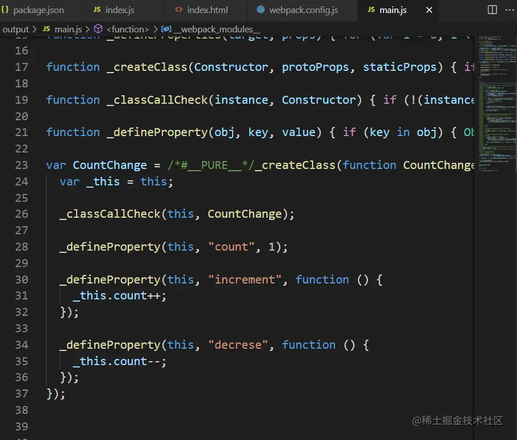517x440 pixels.
Task: Click line number 30 in the gutter
Action: [22, 280]
